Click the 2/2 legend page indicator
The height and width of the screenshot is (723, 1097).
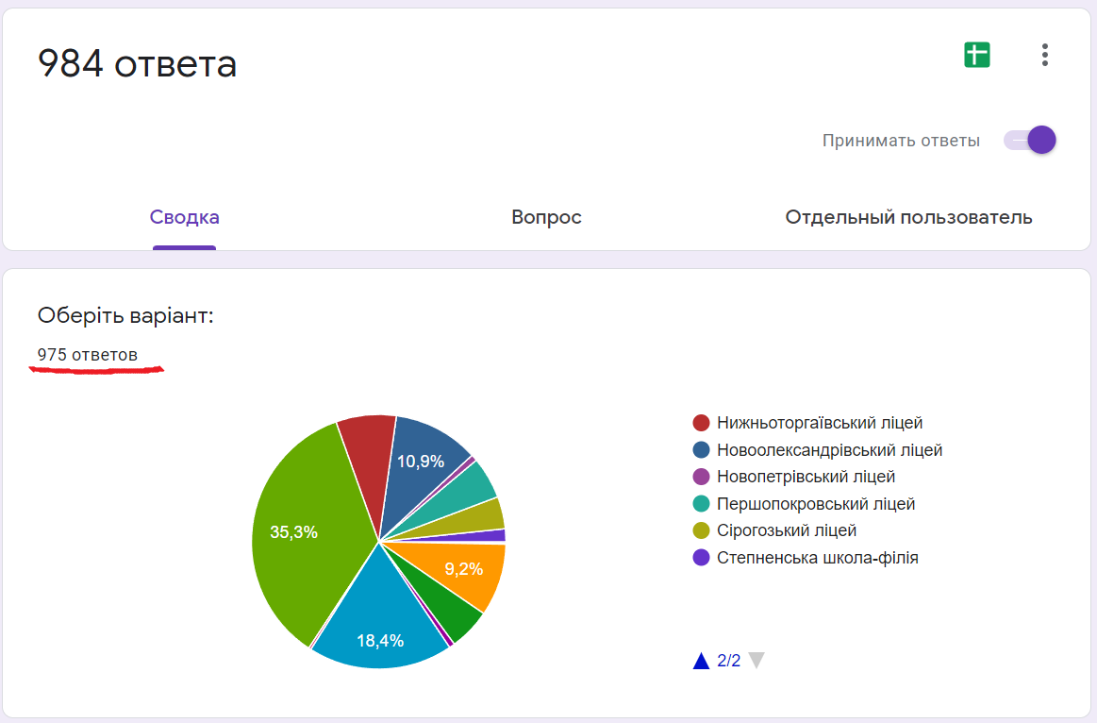point(729,661)
